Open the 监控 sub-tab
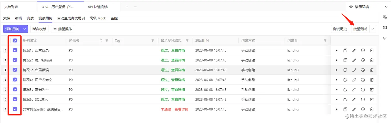This screenshot has height=123, width=391. pyautogui.click(x=114, y=18)
